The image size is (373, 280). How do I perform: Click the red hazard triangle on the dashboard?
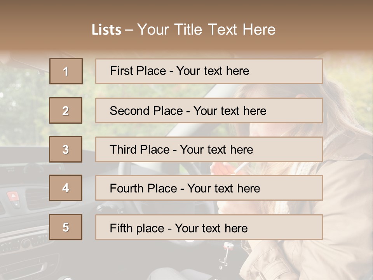[13, 196]
